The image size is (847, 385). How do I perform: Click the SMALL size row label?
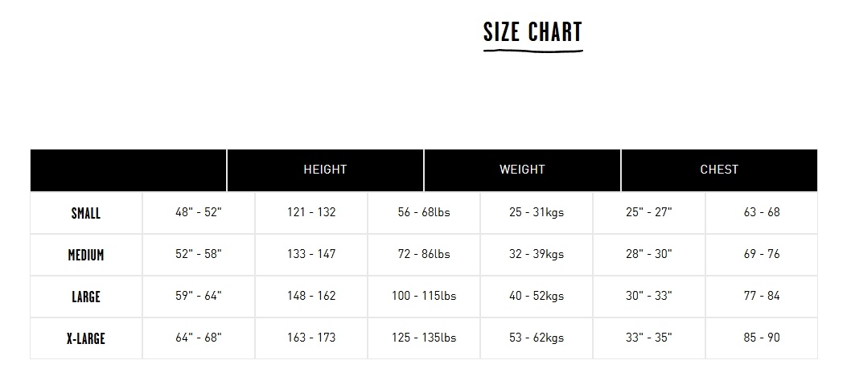tap(86, 213)
